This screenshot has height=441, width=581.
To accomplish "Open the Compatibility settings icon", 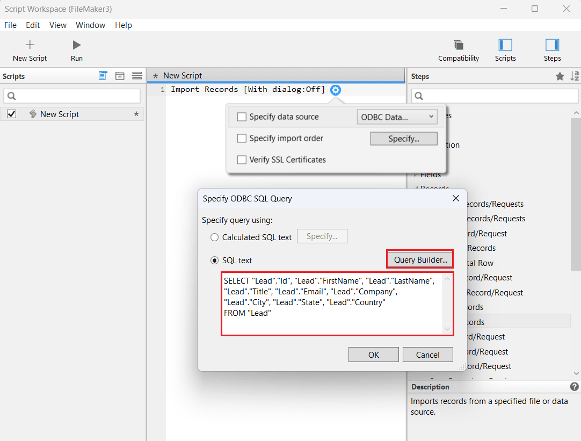I will pyautogui.click(x=458, y=45).
